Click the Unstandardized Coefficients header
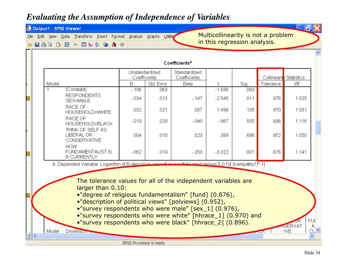The image size is (347, 260). coord(144,75)
